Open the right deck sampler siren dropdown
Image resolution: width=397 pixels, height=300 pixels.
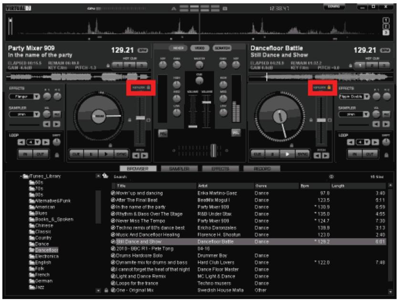coord(366,114)
